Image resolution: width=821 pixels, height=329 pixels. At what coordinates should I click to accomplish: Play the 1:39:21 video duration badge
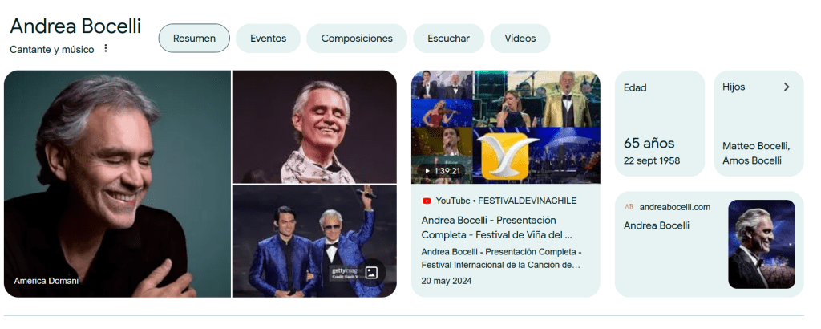click(x=442, y=171)
